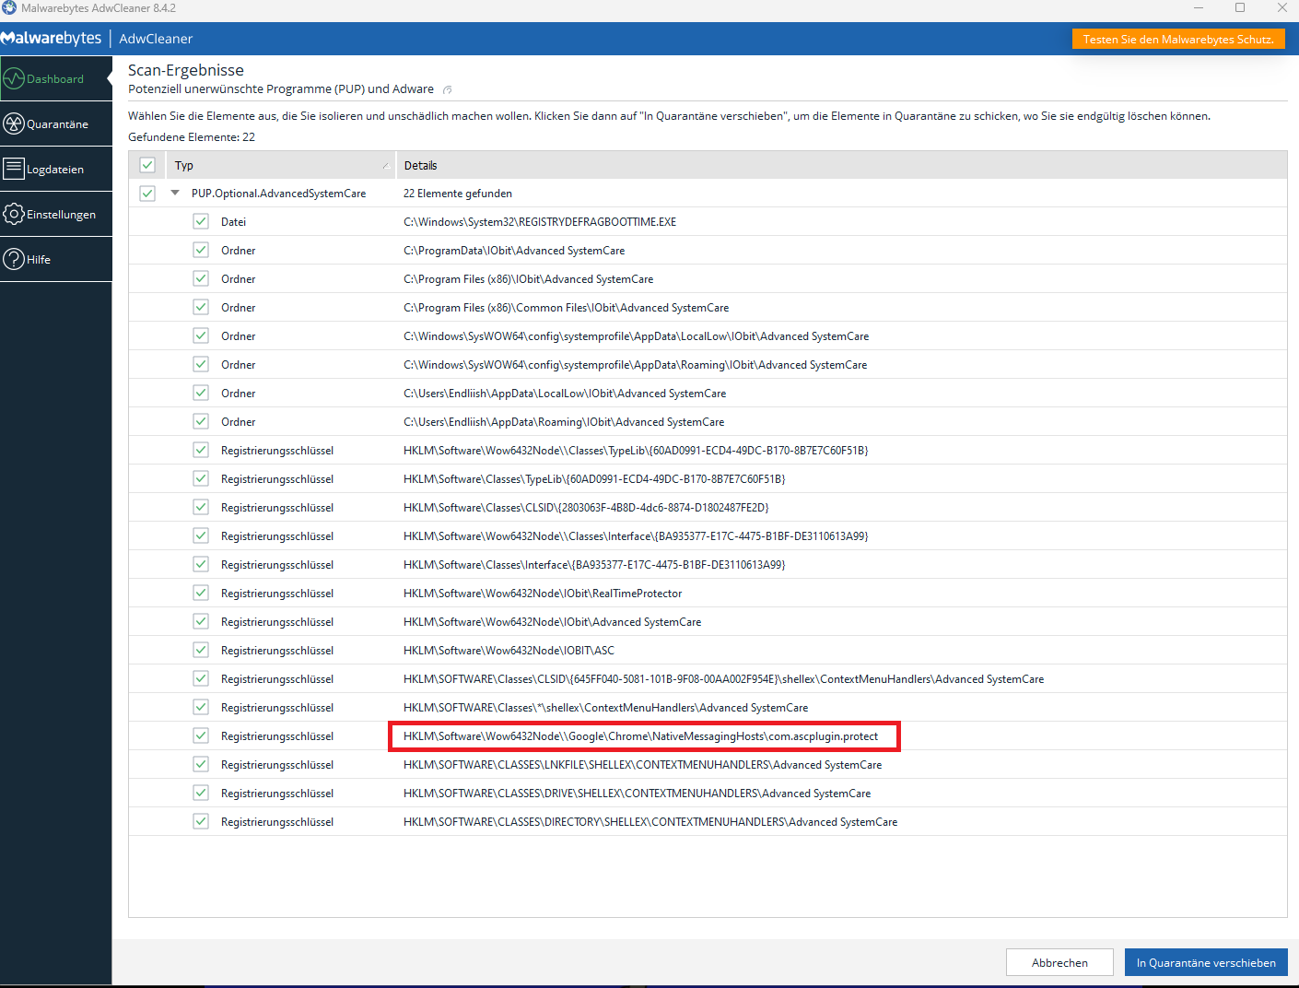The height and width of the screenshot is (988, 1299).
Task: Select DRIVE\SHELLEX\CONTEXTMENUHANDLERS registry entry
Action: pos(637,794)
